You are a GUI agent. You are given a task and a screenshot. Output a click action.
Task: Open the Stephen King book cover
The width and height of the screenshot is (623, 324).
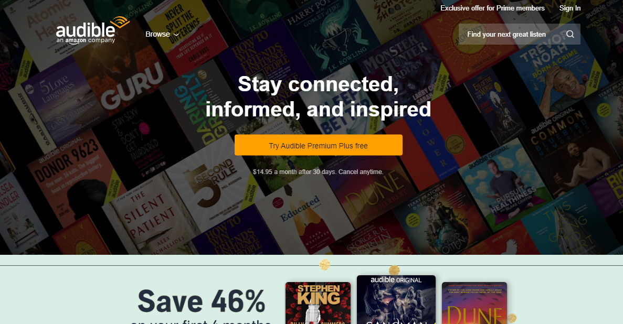point(318,303)
